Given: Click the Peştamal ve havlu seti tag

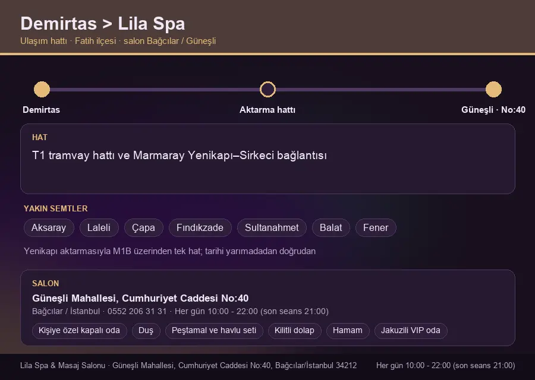Looking at the screenshot, I should point(214,331).
